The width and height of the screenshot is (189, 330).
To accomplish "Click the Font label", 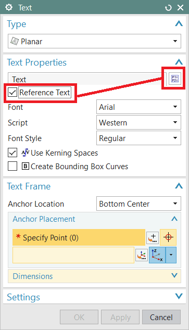I will pyautogui.click(x=16, y=107).
